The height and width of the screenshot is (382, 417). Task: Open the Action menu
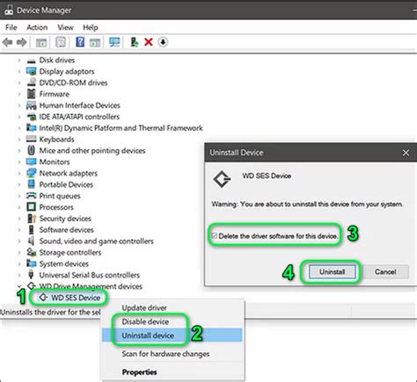(37, 27)
